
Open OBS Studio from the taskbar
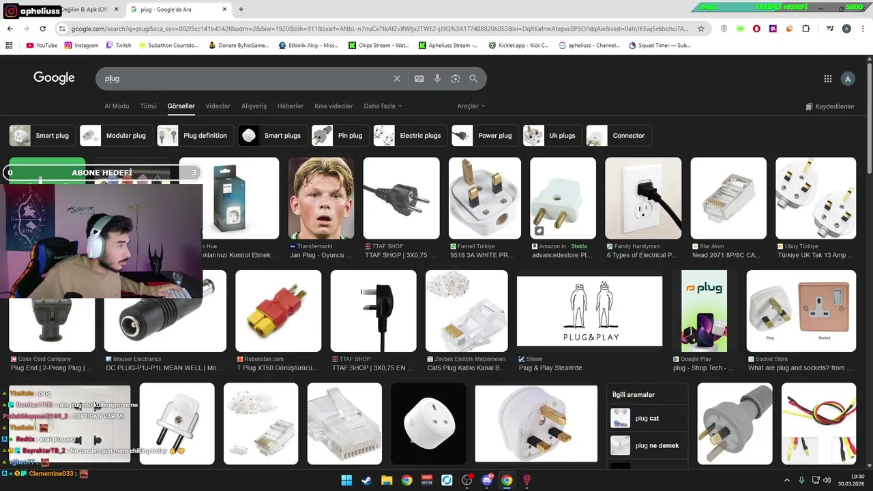(467, 480)
